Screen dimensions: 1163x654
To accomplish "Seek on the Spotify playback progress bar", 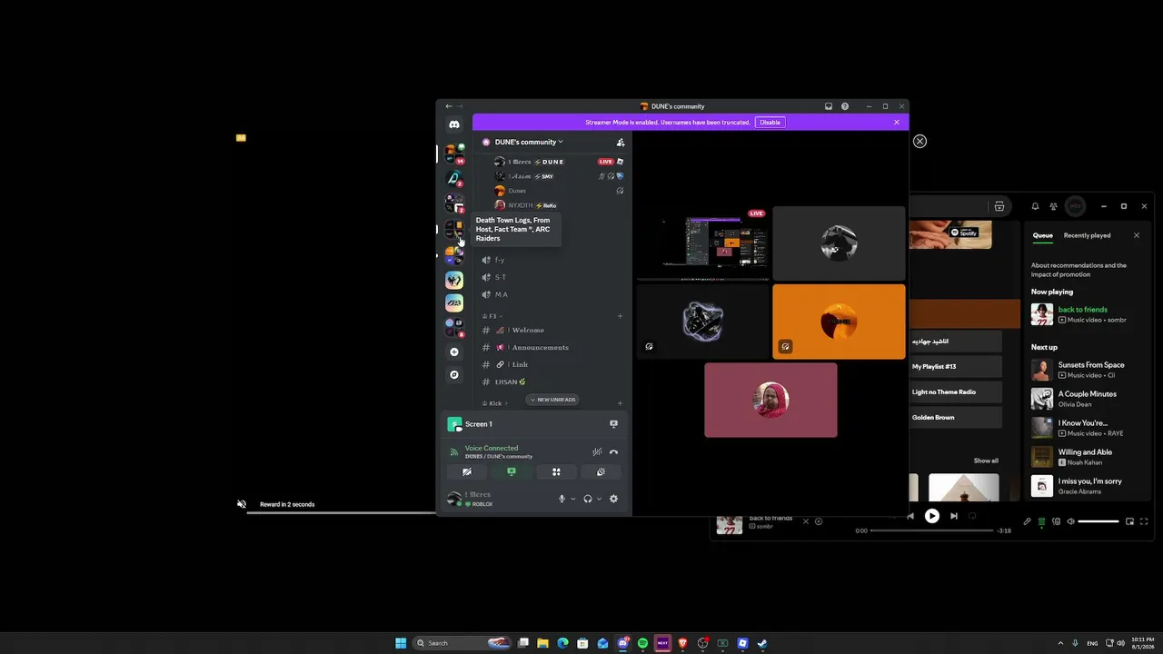I will pos(931,530).
